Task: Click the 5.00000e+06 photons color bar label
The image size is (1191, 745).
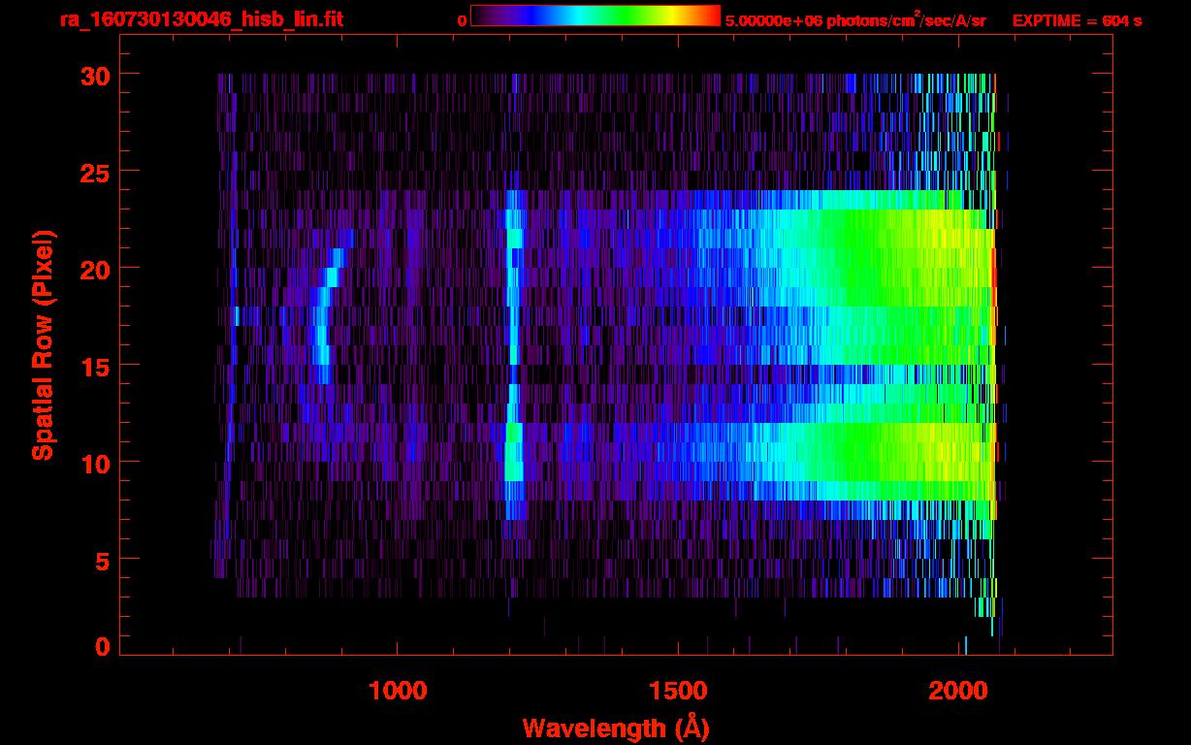Action: 855,20
